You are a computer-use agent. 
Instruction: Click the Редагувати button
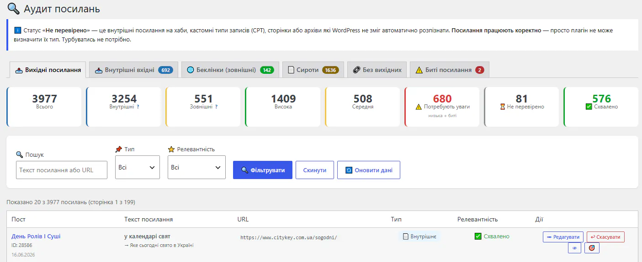pyautogui.click(x=563, y=237)
